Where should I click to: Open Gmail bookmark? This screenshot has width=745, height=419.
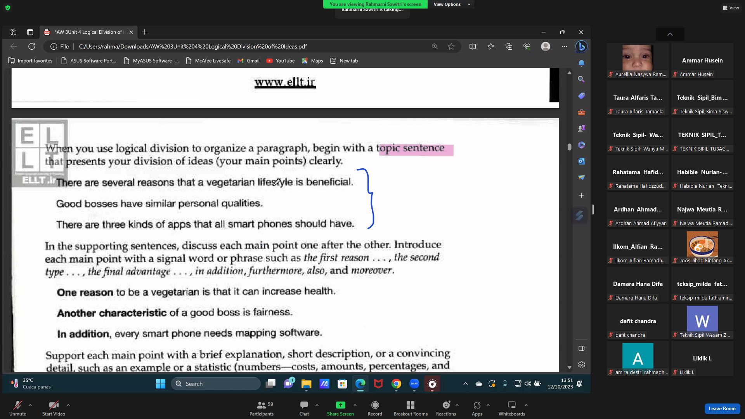pos(248,61)
